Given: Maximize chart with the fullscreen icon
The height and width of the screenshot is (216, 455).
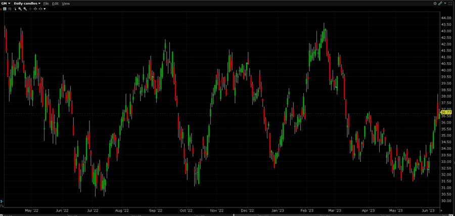Looking at the screenshot, I should [x=450, y=4].
